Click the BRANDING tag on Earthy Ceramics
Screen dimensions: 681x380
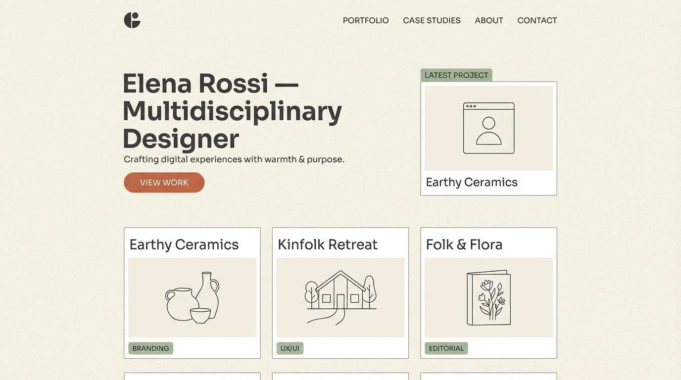coord(150,348)
